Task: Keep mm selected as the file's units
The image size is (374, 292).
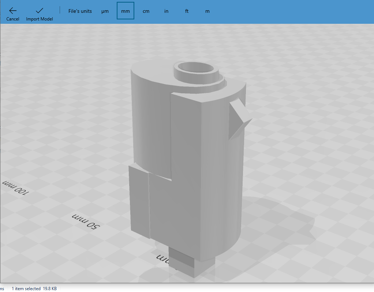Action: 125,11
